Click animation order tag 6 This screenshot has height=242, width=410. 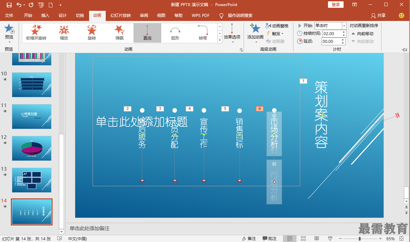[260, 109]
